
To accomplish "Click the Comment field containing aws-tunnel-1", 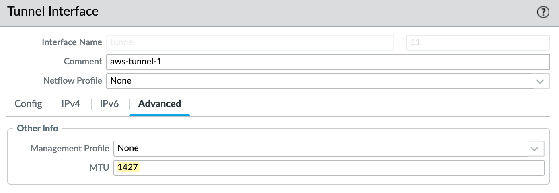I will tap(328, 62).
